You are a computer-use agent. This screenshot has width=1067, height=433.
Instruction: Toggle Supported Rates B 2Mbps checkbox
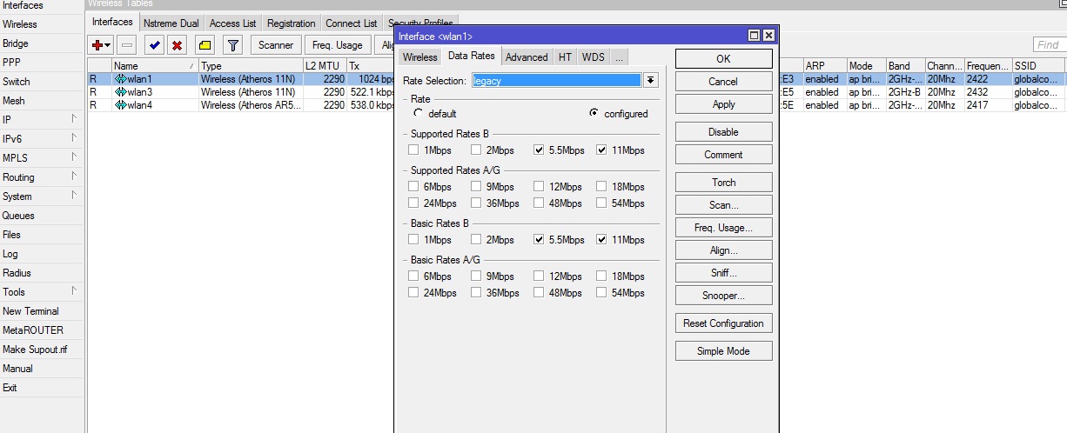tap(476, 150)
